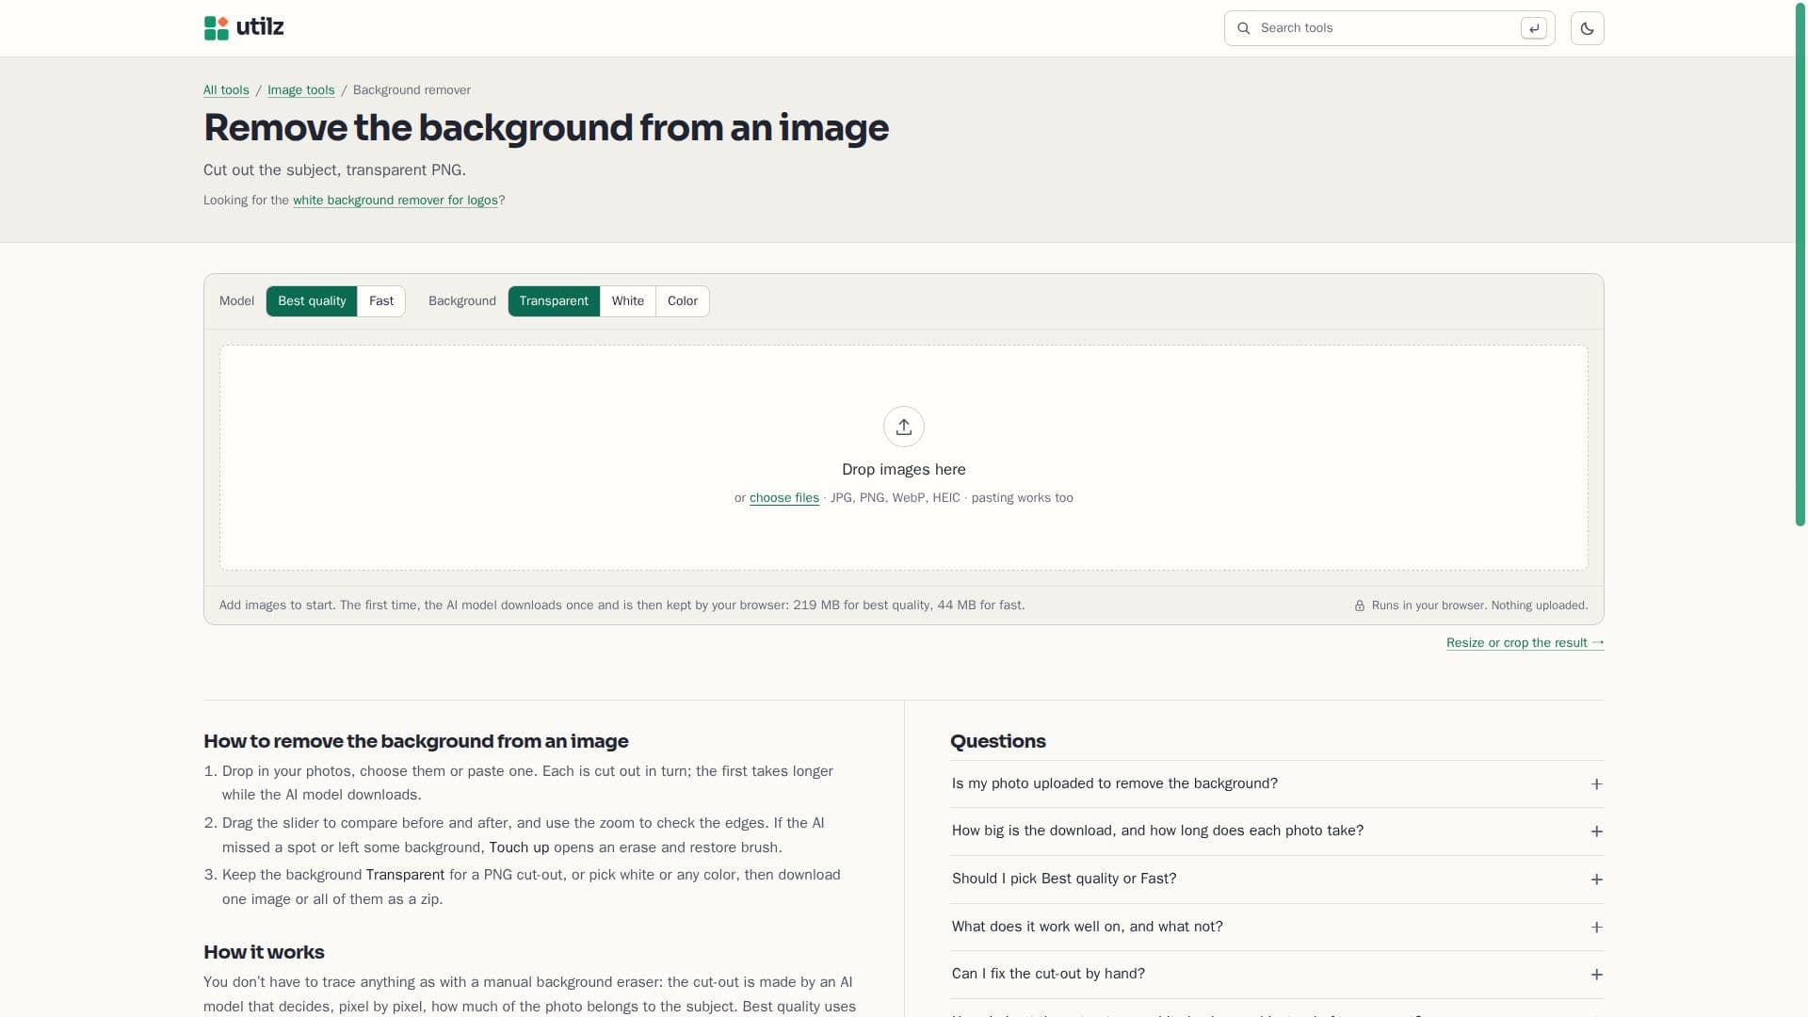Viewport: 1808px width, 1017px height.
Task: Click the 'Model' label in the options bar
Action: (x=236, y=301)
